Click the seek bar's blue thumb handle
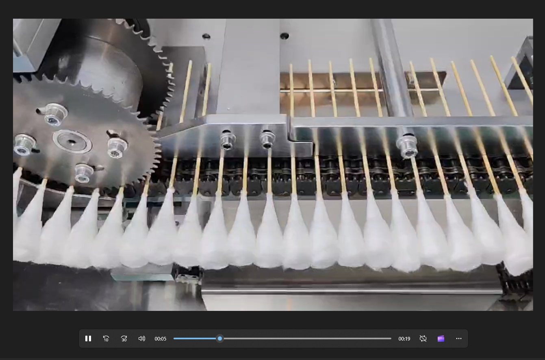This screenshot has height=360, width=545. (220, 338)
